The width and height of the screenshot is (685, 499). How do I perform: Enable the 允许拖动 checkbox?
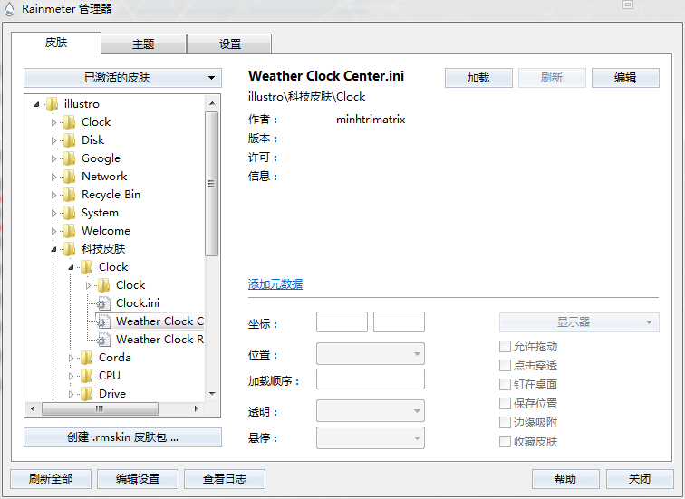click(505, 347)
